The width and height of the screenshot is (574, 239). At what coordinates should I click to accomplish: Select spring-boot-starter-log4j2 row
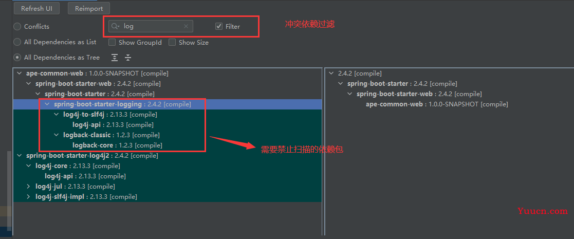pyautogui.click(x=168, y=156)
